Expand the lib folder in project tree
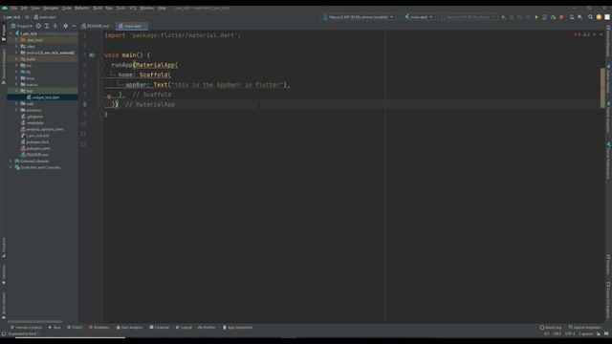This screenshot has width=612, height=344. click(17, 72)
